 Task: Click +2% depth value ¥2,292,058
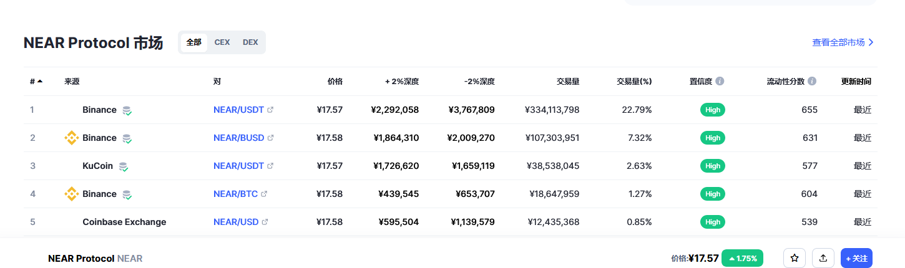click(x=394, y=110)
